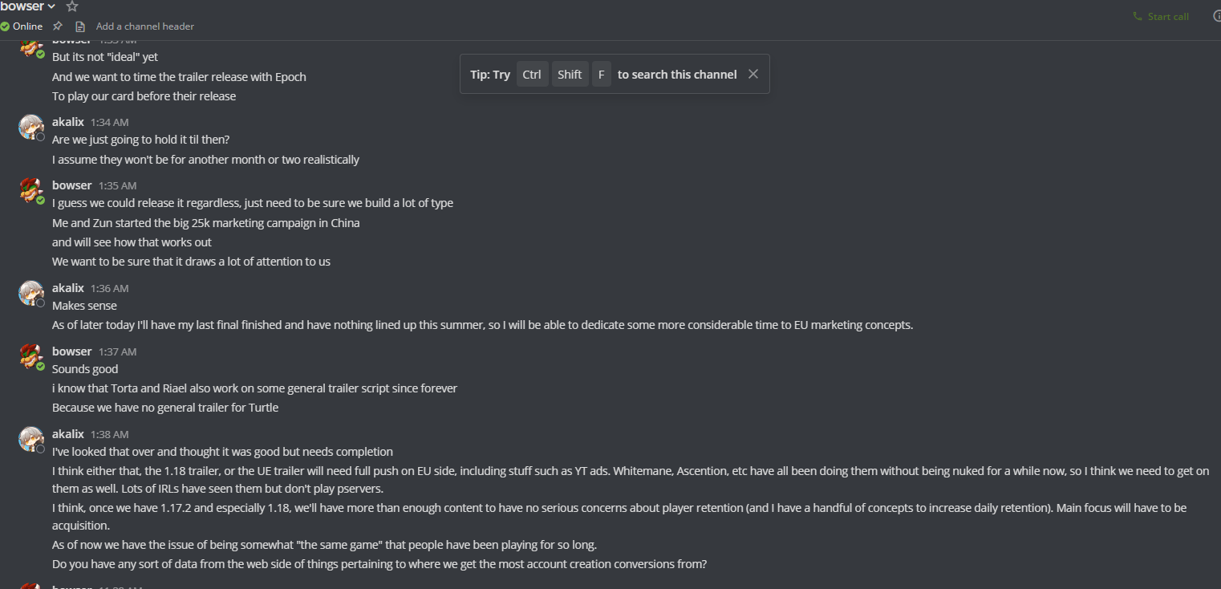Select akalix's avatar beside the 1:36 AM message
1221x589 pixels.
pyautogui.click(x=30, y=293)
